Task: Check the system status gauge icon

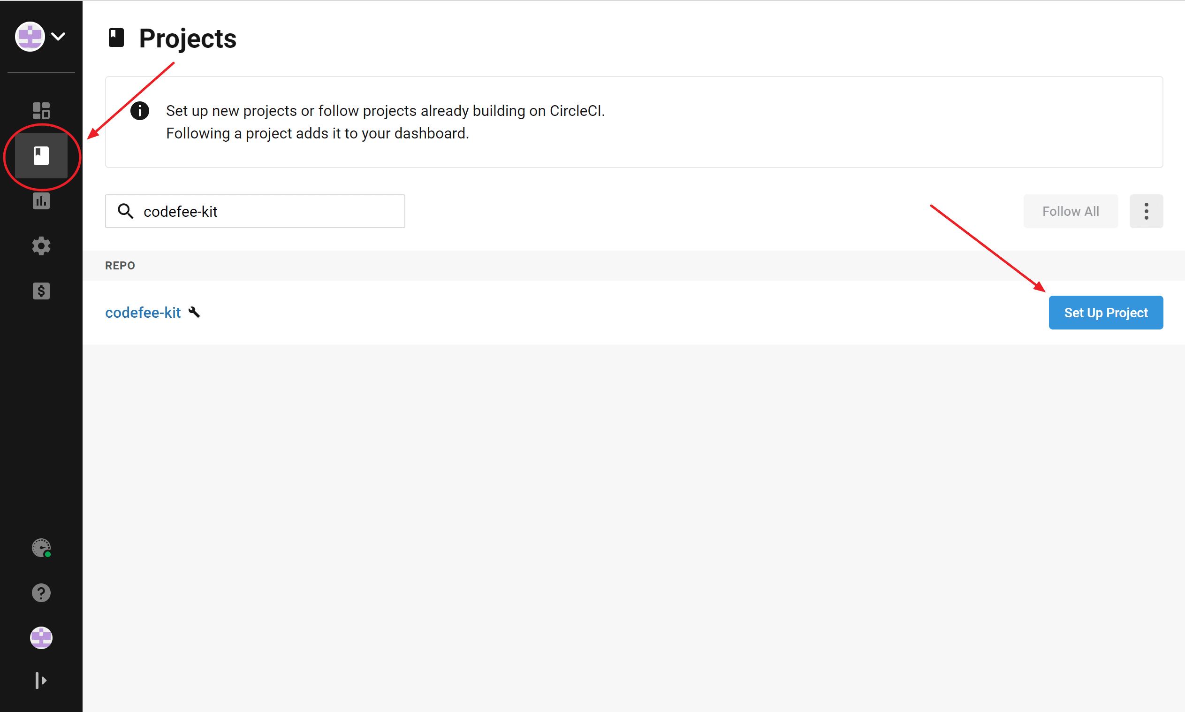Action: tap(41, 548)
